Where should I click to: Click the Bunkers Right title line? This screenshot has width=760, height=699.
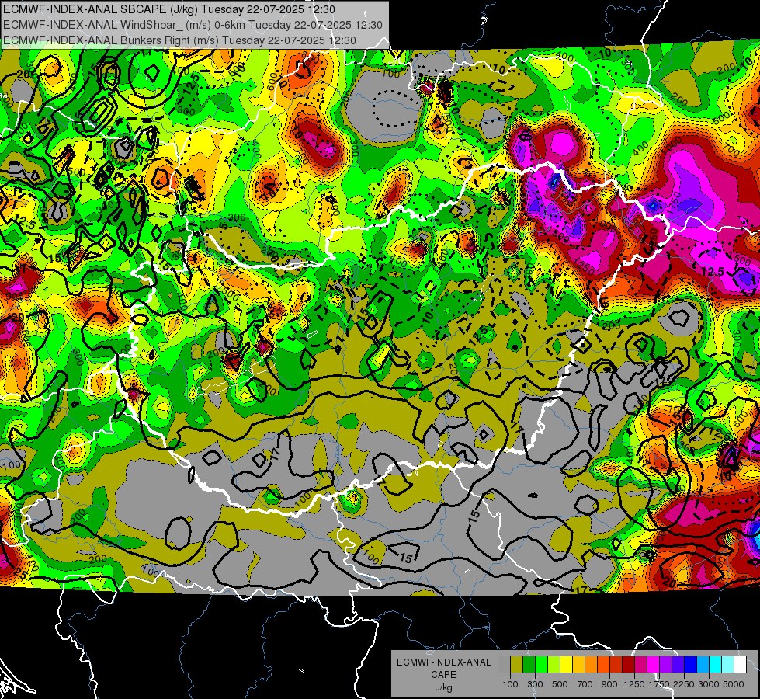179,40
